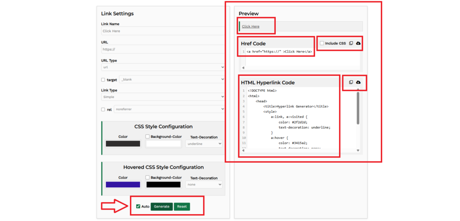
Task: Click the 'Link Settings' heading
Action: tap(117, 13)
